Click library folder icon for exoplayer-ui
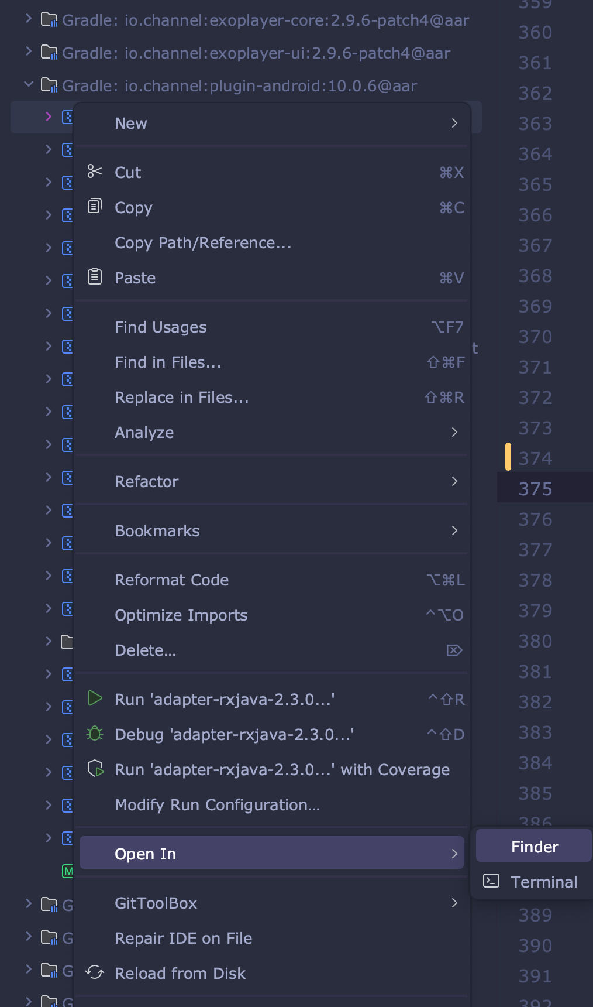593x1007 pixels. click(49, 53)
